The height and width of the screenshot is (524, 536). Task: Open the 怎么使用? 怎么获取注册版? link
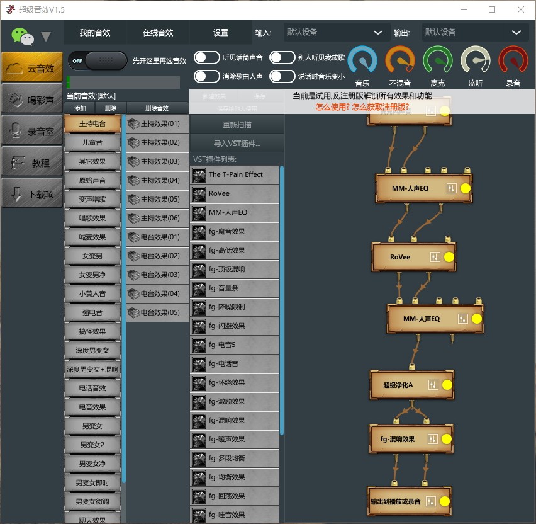click(362, 107)
